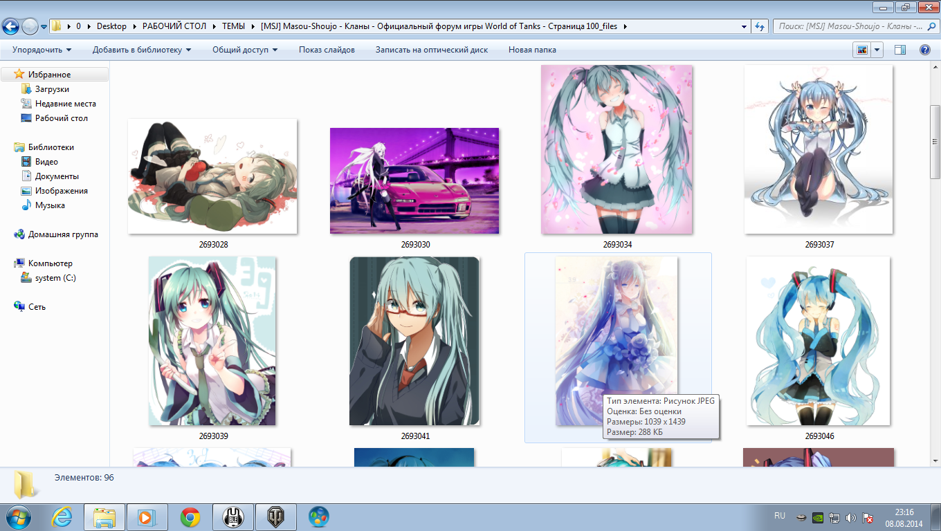Click the РАБОЧИЙ СТОЛ breadcrumb segment
Screen dimensions: 941x531
174,26
